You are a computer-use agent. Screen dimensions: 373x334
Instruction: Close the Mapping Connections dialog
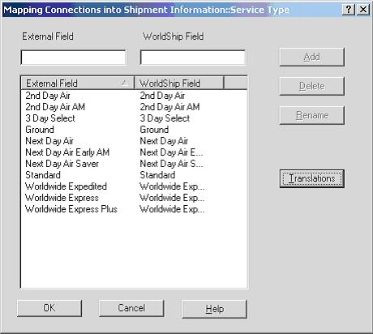click(x=363, y=10)
